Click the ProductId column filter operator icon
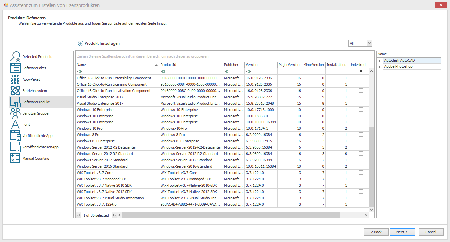450x242 pixels. pos(163,71)
